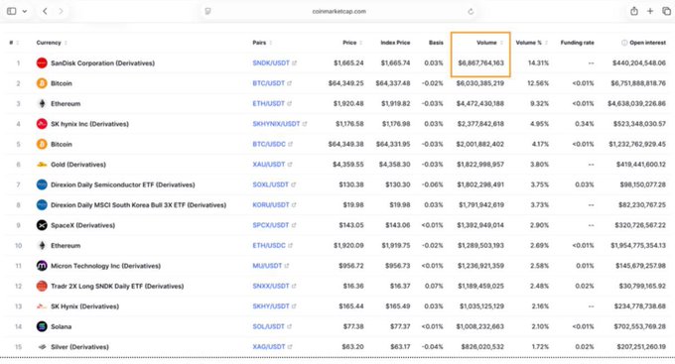
Task: Click the Basis column header
Action: tap(436, 43)
